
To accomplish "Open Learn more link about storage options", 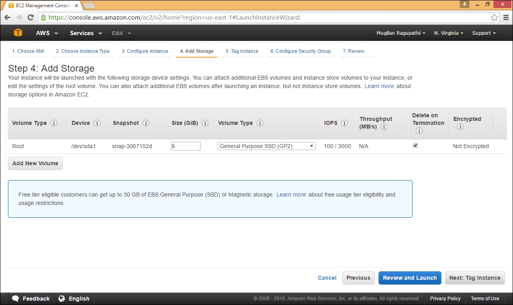I will 379,86.
